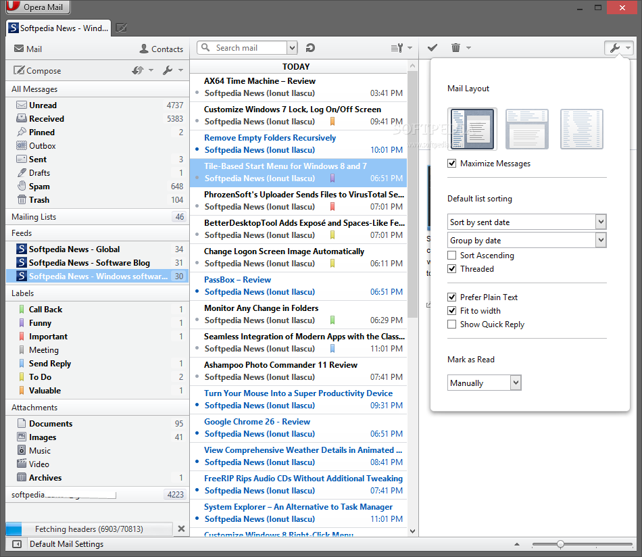Open the Mail panel
642x557 pixels.
click(28, 49)
